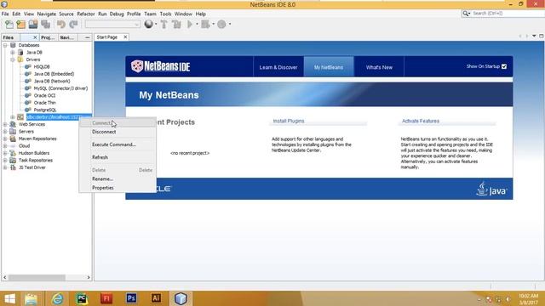The width and height of the screenshot is (545, 306).
Task: Expand the Maven Repositories node
Action: tap(5, 139)
